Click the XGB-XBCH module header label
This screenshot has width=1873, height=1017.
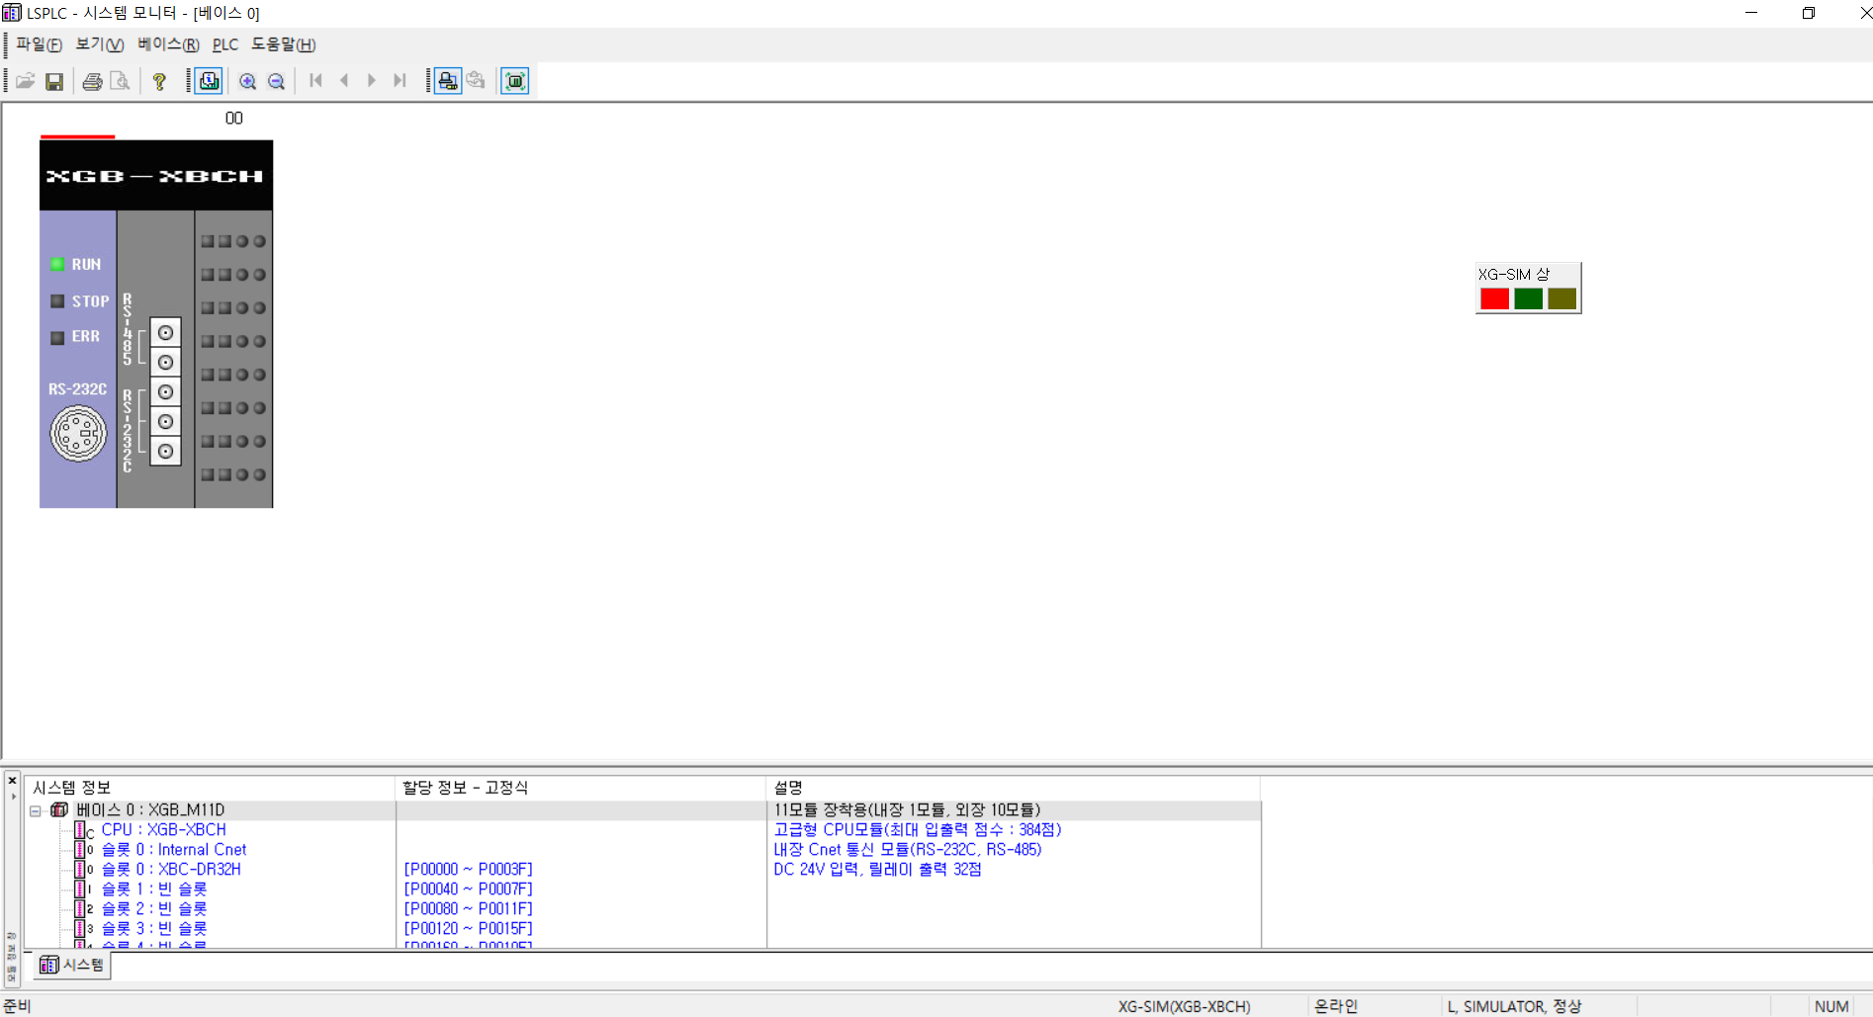click(x=155, y=176)
